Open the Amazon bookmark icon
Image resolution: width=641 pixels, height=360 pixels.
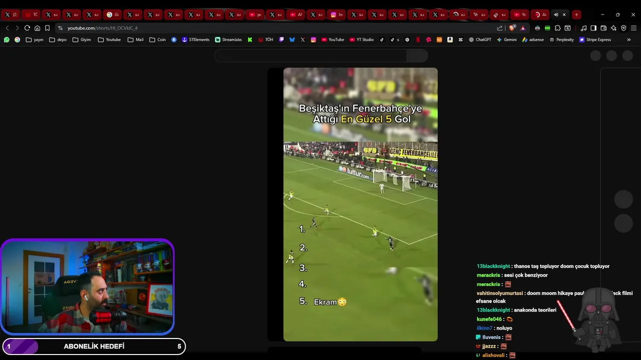pyautogui.click(x=450, y=39)
